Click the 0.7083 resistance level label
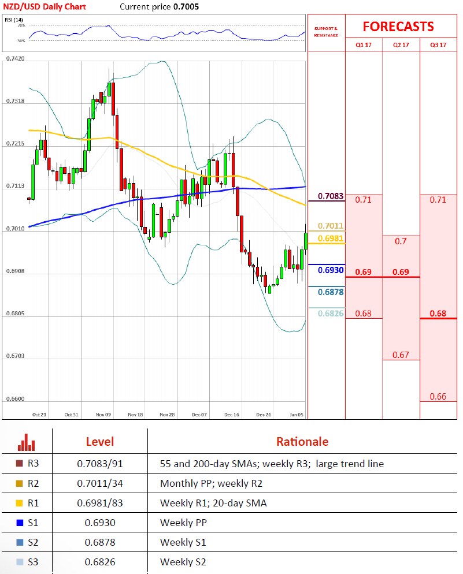Viewport: 463px width, 574px height. click(331, 196)
